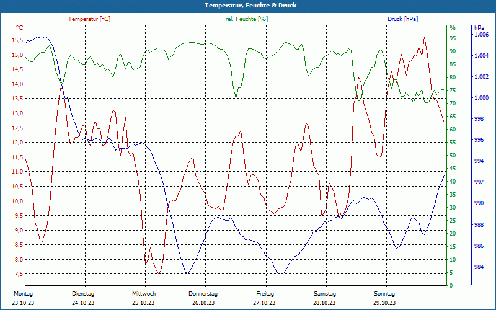Click the '12,5' temperature axis value

tap(17, 128)
